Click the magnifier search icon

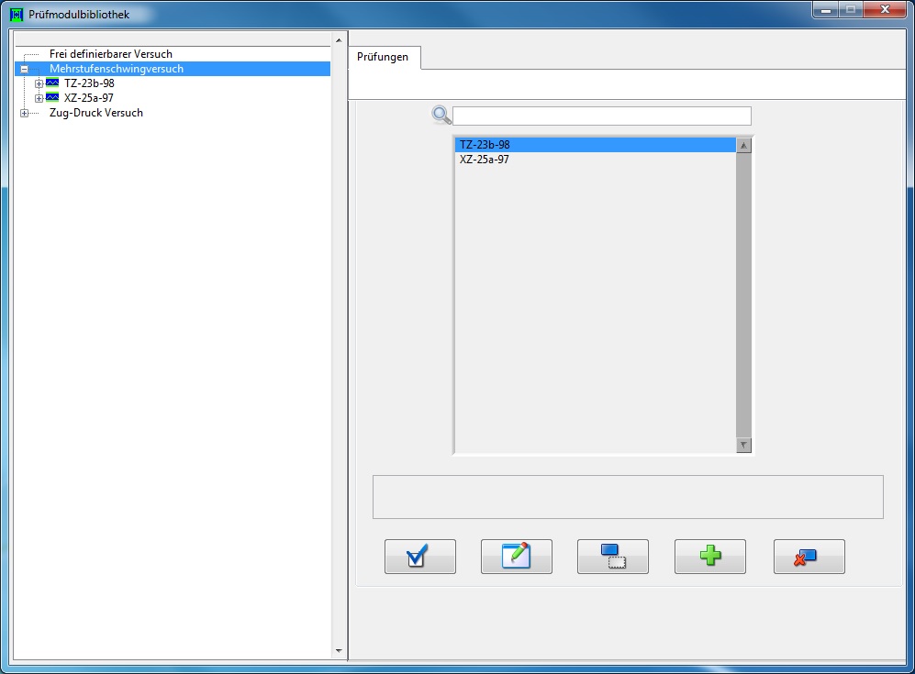441,115
